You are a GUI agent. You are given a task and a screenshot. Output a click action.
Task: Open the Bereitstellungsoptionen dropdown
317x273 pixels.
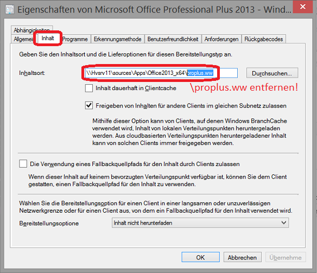pos(200,223)
